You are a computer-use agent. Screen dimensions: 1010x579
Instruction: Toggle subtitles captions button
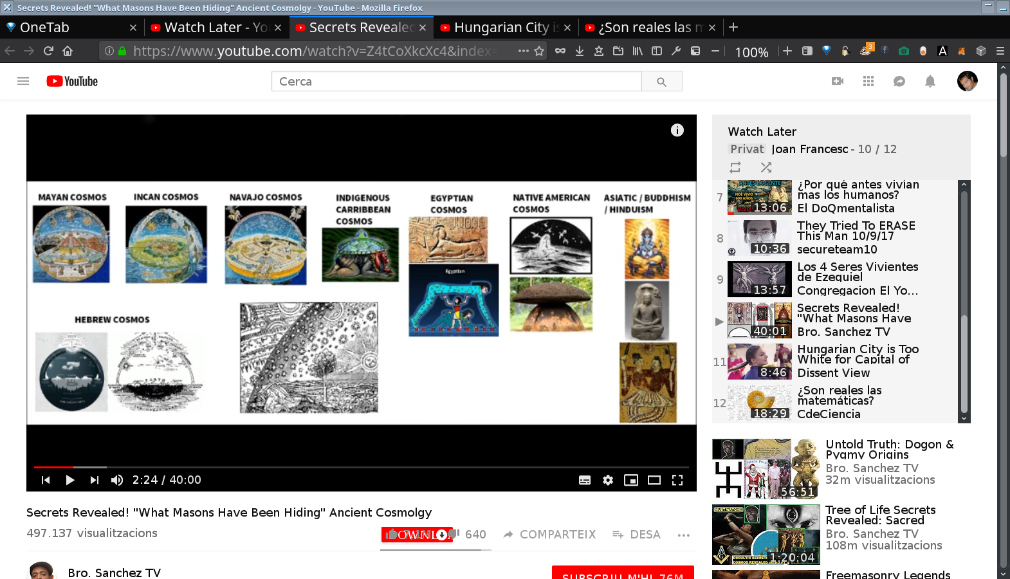pyautogui.click(x=585, y=480)
